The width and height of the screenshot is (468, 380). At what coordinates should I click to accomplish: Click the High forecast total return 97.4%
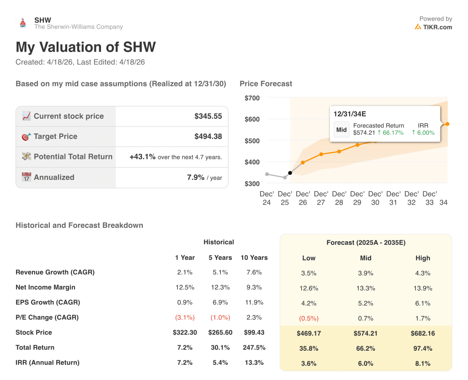[423, 348]
